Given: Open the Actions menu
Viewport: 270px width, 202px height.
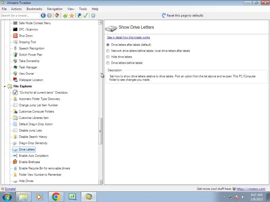Looking at the screenshot, I should point(16,9).
